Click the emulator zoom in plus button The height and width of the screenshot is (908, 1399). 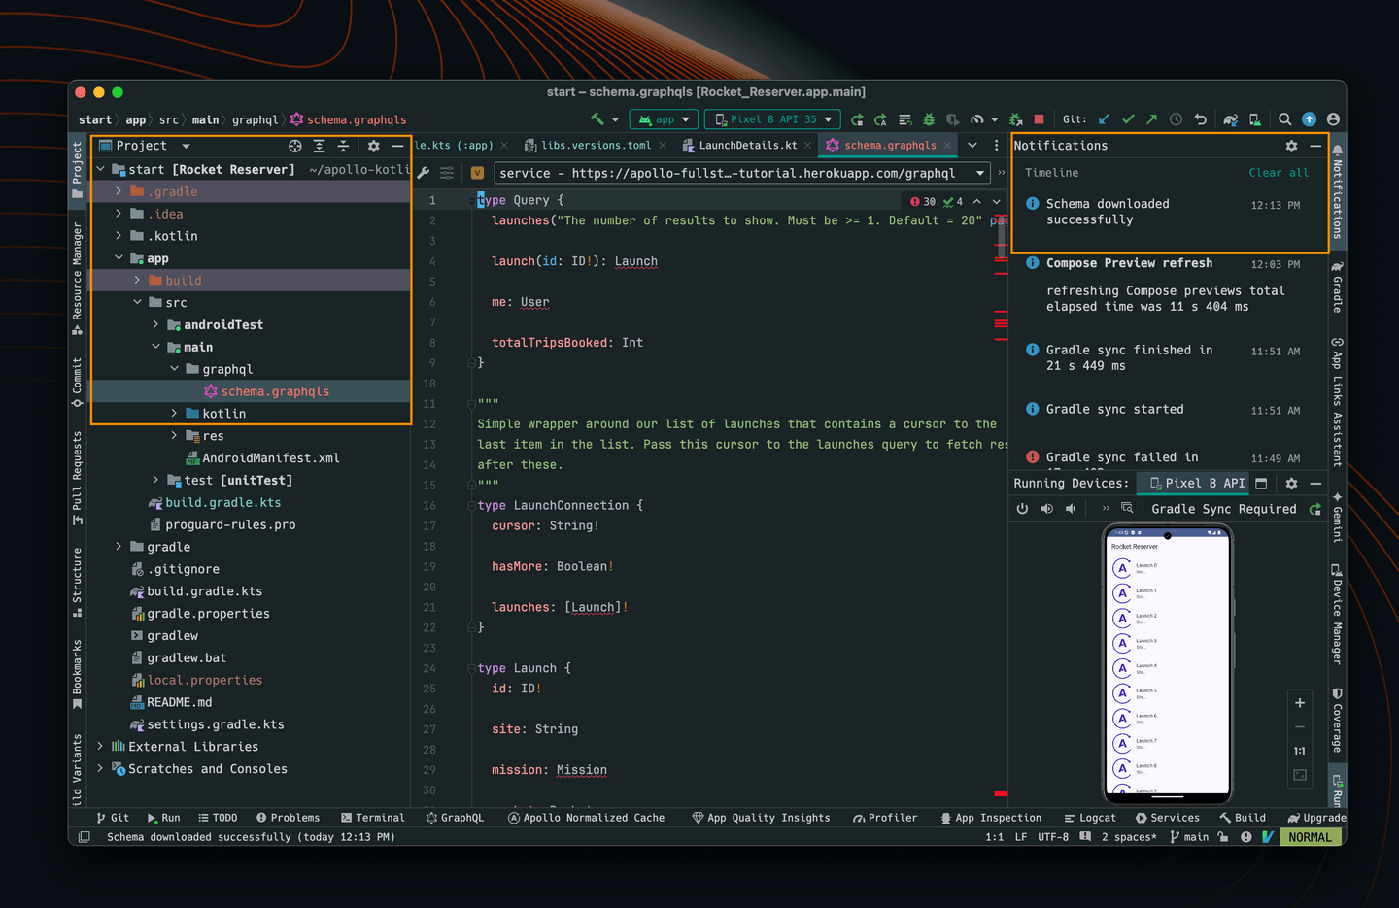(x=1300, y=703)
